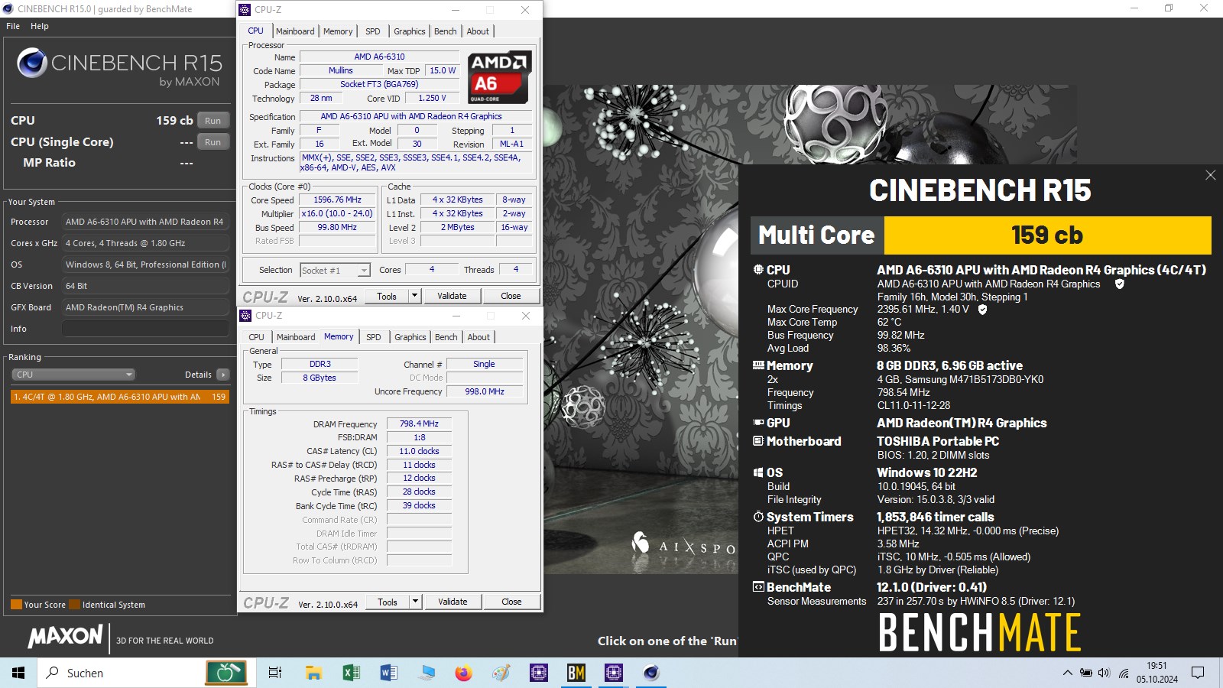Click the shield icon beside Max Core Frequency
Viewport: 1223px width, 688px height.
[x=982, y=310]
